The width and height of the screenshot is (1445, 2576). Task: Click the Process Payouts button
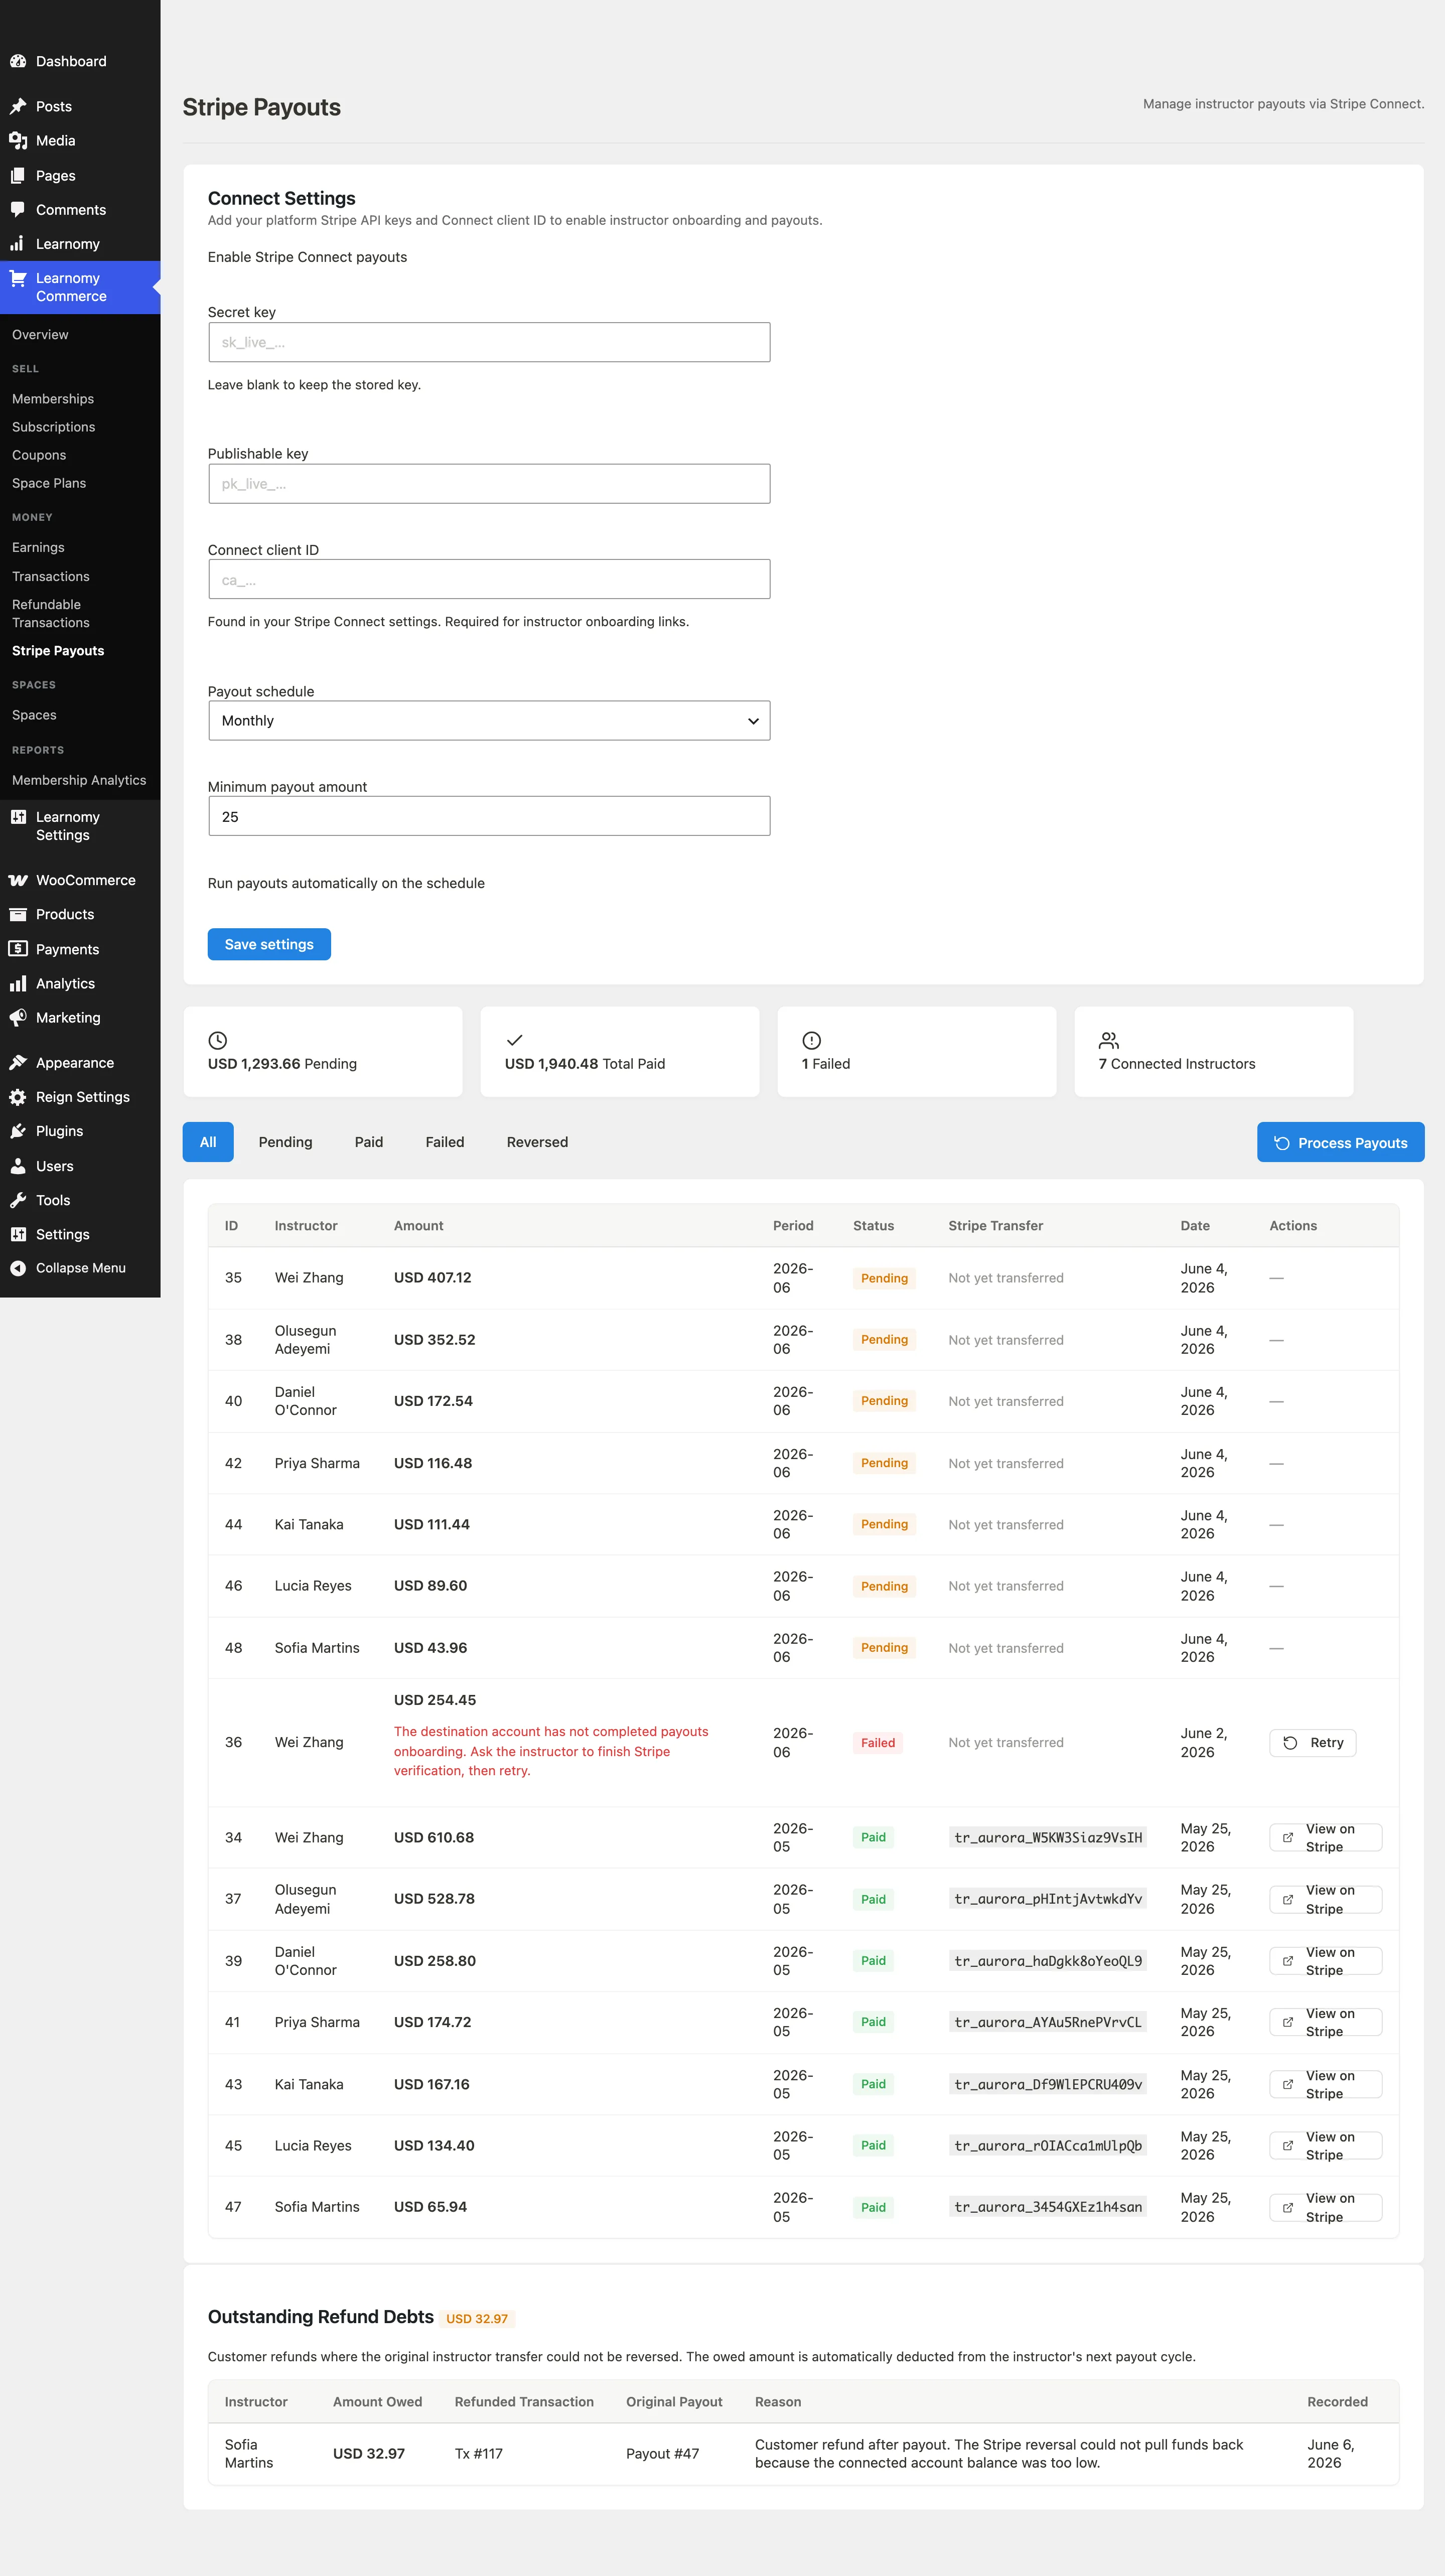[1340, 1142]
